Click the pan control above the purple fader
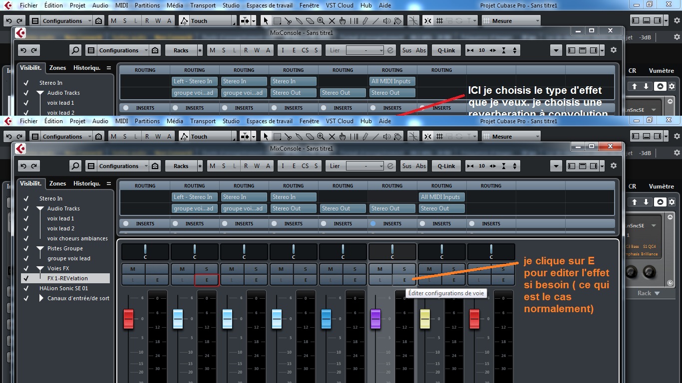Viewport: 682px width, 383px height. [x=392, y=252]
